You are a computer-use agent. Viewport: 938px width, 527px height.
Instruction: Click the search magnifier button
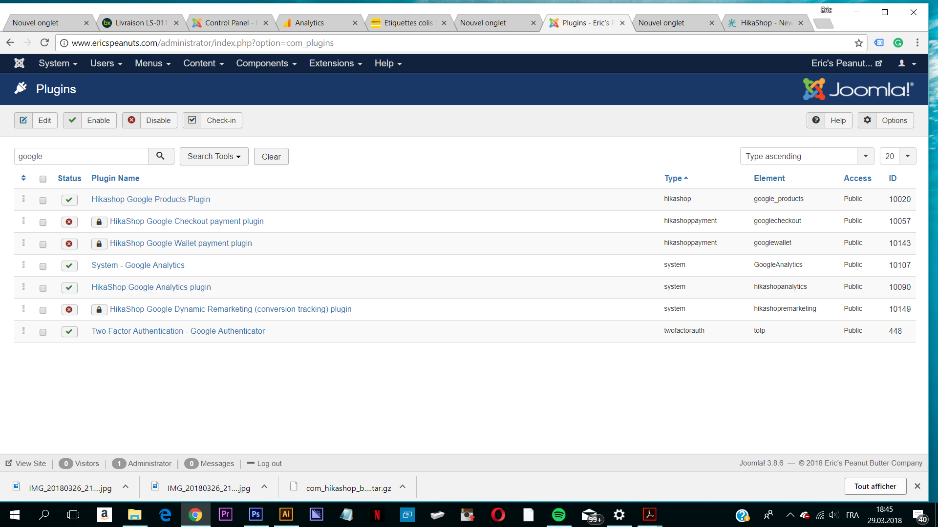click(161, 156)
